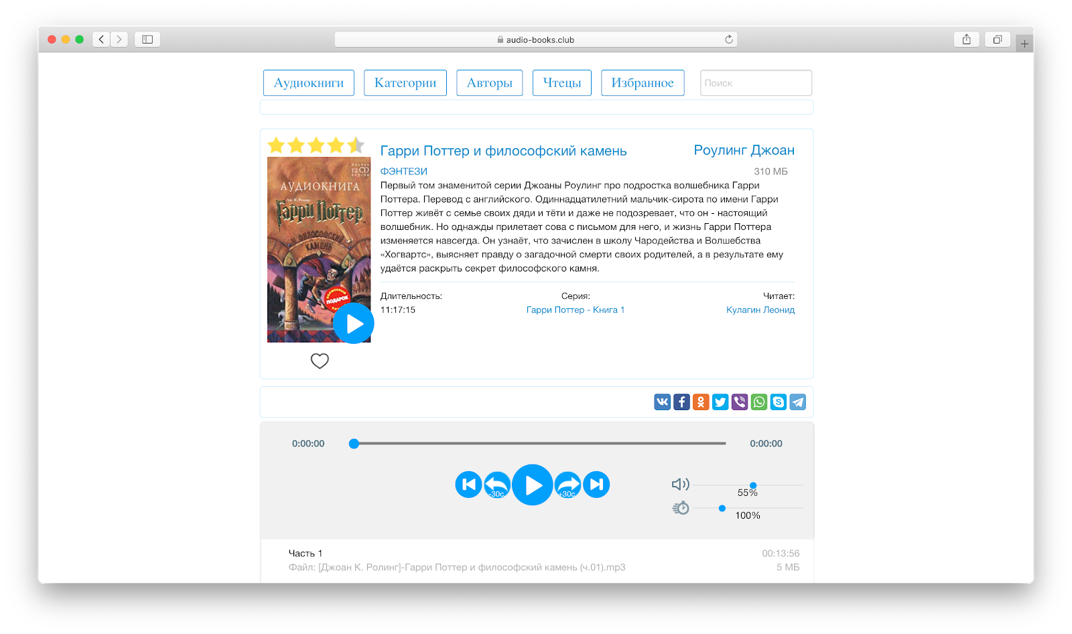Image resolution: width=1072 pixels, height=634 pixels.
Task: Click the playback speed timer icon
Action: tap(680, 508)
